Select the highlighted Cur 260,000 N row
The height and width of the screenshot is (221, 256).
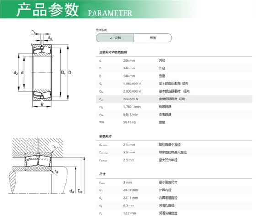(174, 99)
